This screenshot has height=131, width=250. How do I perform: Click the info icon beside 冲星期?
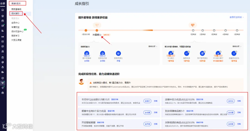click(101, 35)
